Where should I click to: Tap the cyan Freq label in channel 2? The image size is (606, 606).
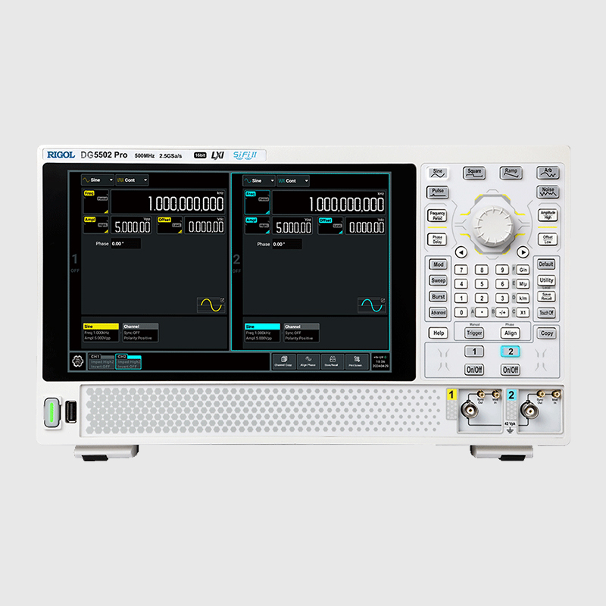(251, 194)
